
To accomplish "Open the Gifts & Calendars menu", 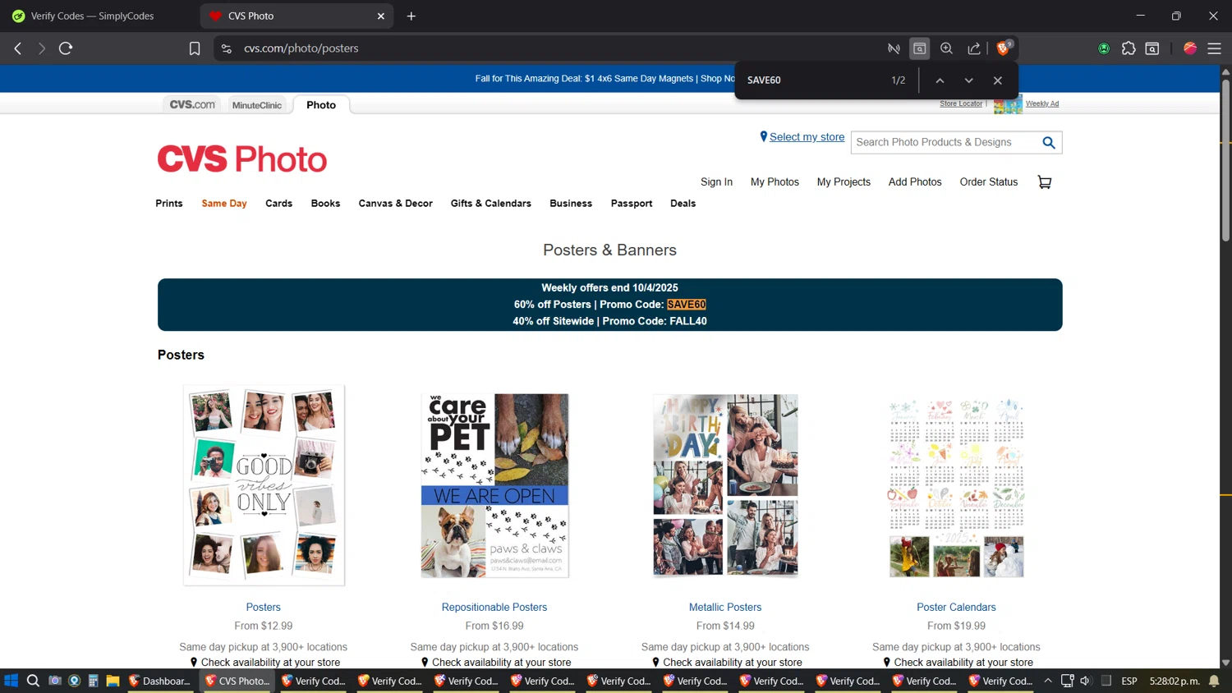I will point(490,204).
